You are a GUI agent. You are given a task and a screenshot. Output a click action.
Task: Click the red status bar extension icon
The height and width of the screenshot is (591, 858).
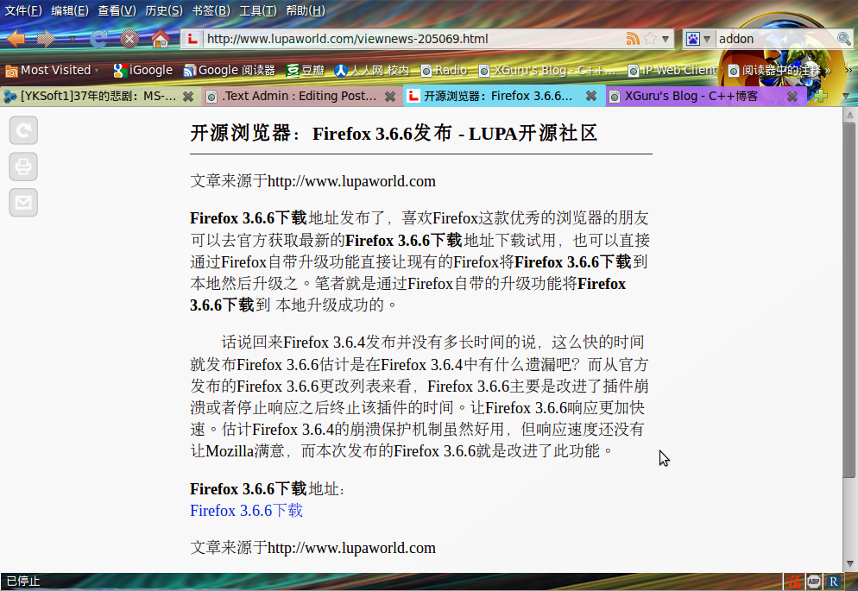[x=795, y=582]
